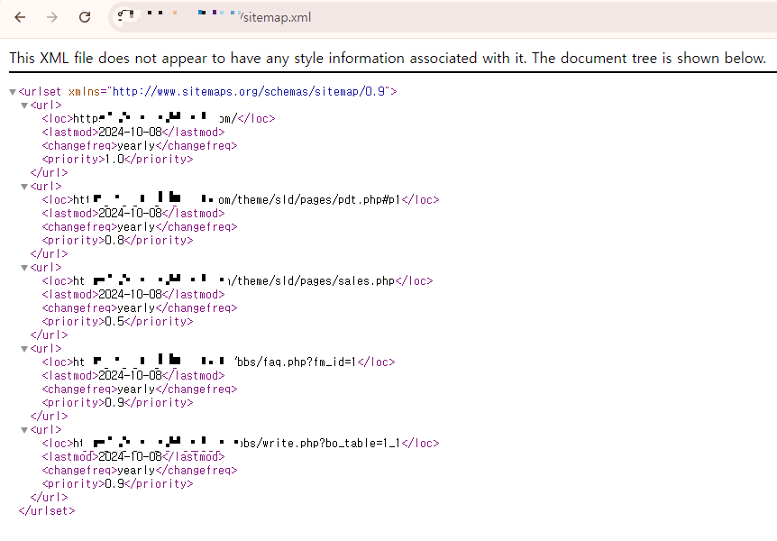Click the loc line with faq.php?fm_id=1

(x=218, y=362)
